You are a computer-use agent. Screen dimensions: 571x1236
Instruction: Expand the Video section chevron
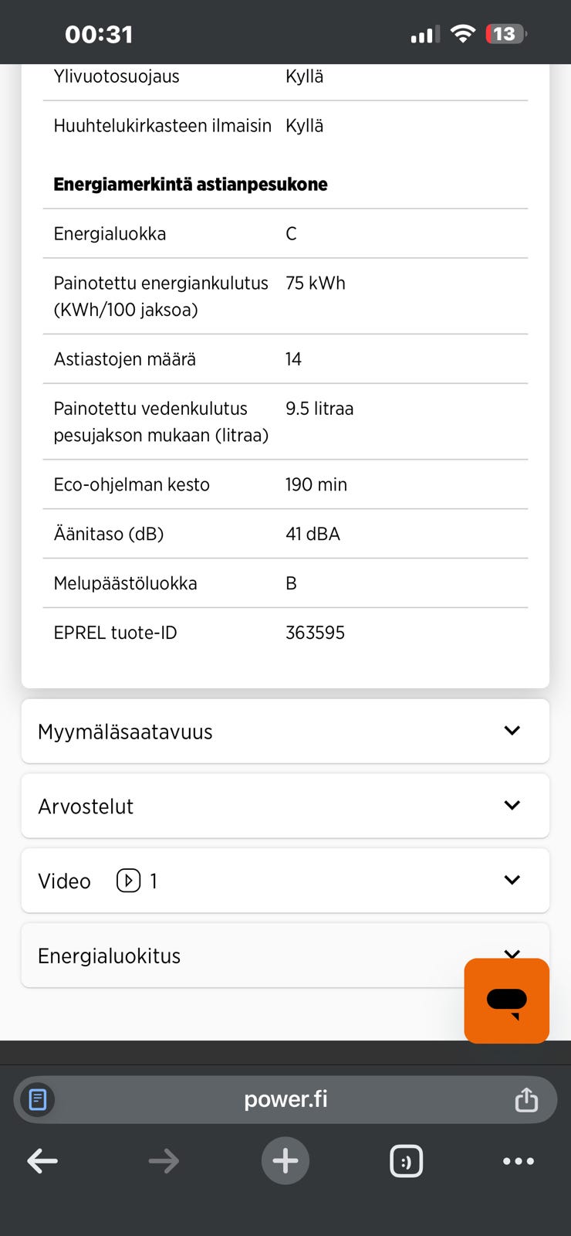512,880
